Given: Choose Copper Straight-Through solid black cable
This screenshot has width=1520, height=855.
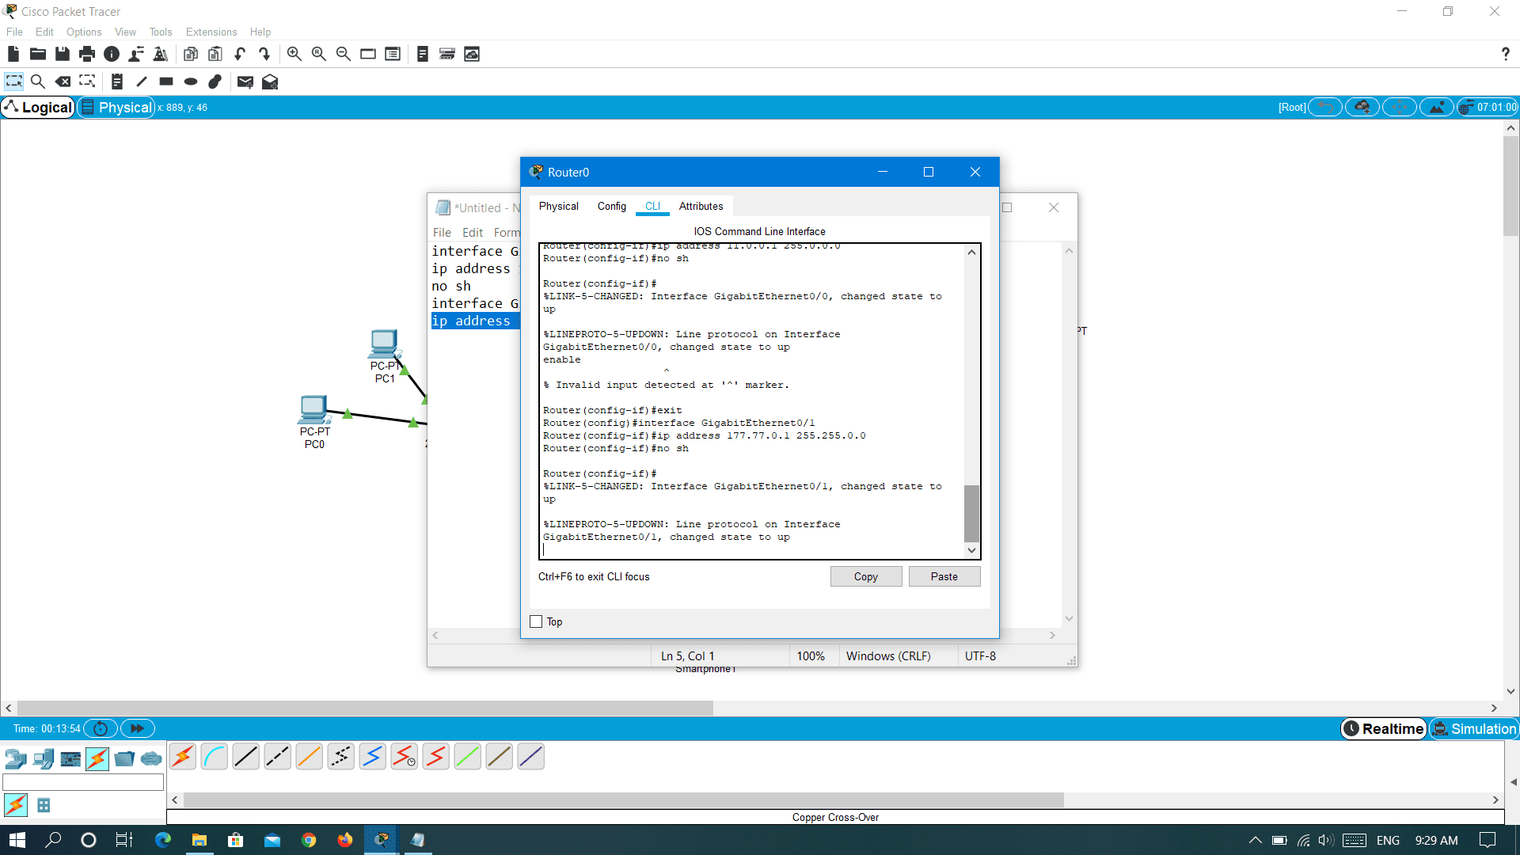Looking at the screenshot, I should click(x=245, y=757).
